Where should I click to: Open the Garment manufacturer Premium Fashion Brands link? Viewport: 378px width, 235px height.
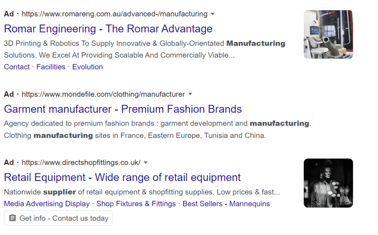(x=123, y=109)
